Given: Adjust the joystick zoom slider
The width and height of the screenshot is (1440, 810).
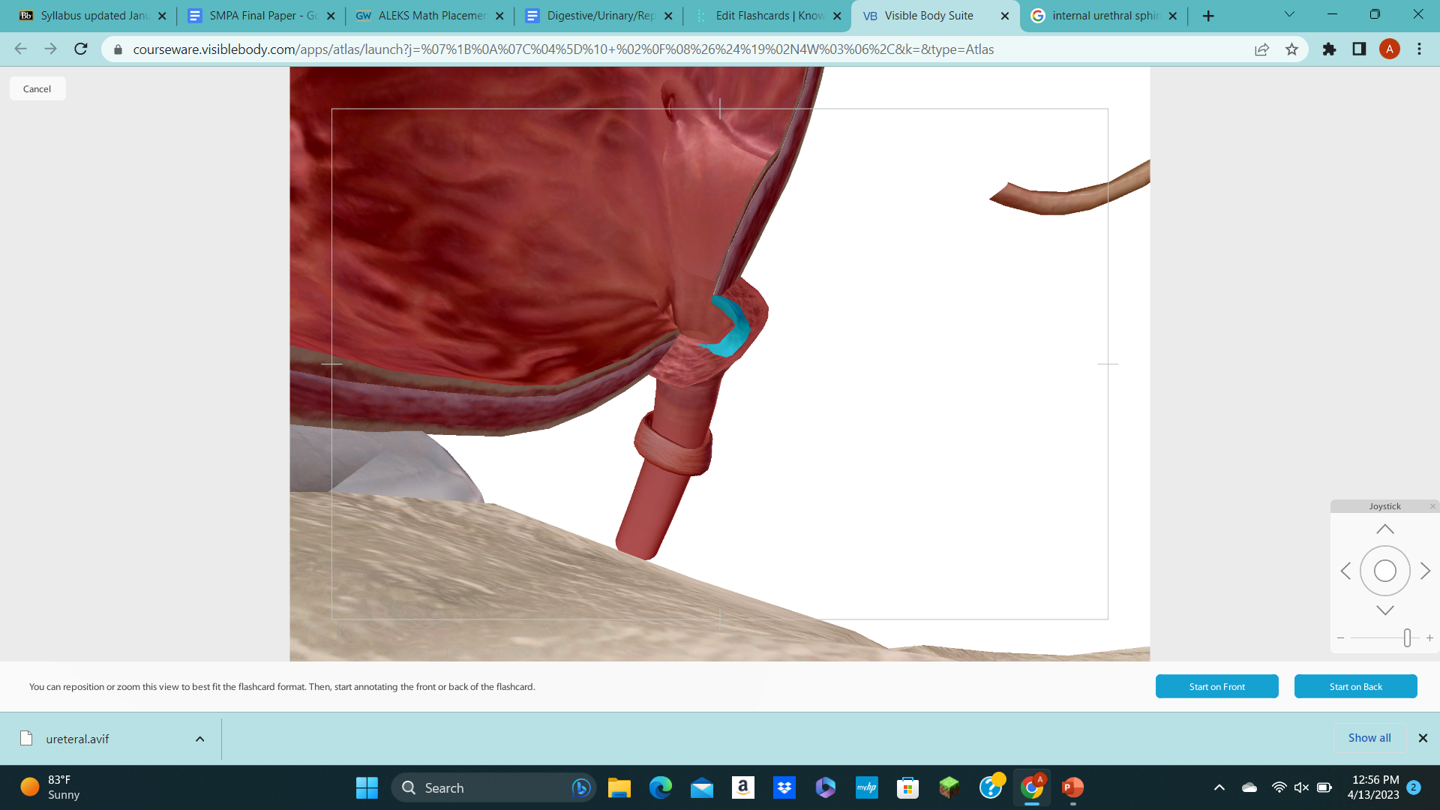Looking at the screenshot, I should pyautogui.click(x=1408, y=638).
